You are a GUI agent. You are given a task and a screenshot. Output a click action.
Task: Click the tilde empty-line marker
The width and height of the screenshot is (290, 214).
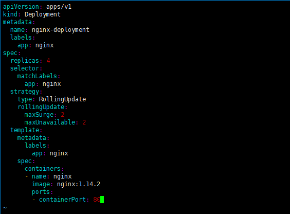pyautogui.click(x=5, y=208)
